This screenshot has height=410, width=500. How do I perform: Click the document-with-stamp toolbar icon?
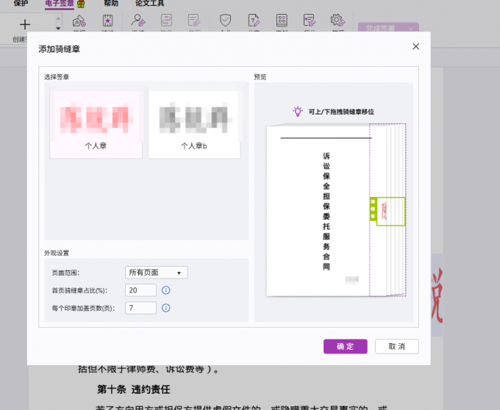click(x=194, y=21)
